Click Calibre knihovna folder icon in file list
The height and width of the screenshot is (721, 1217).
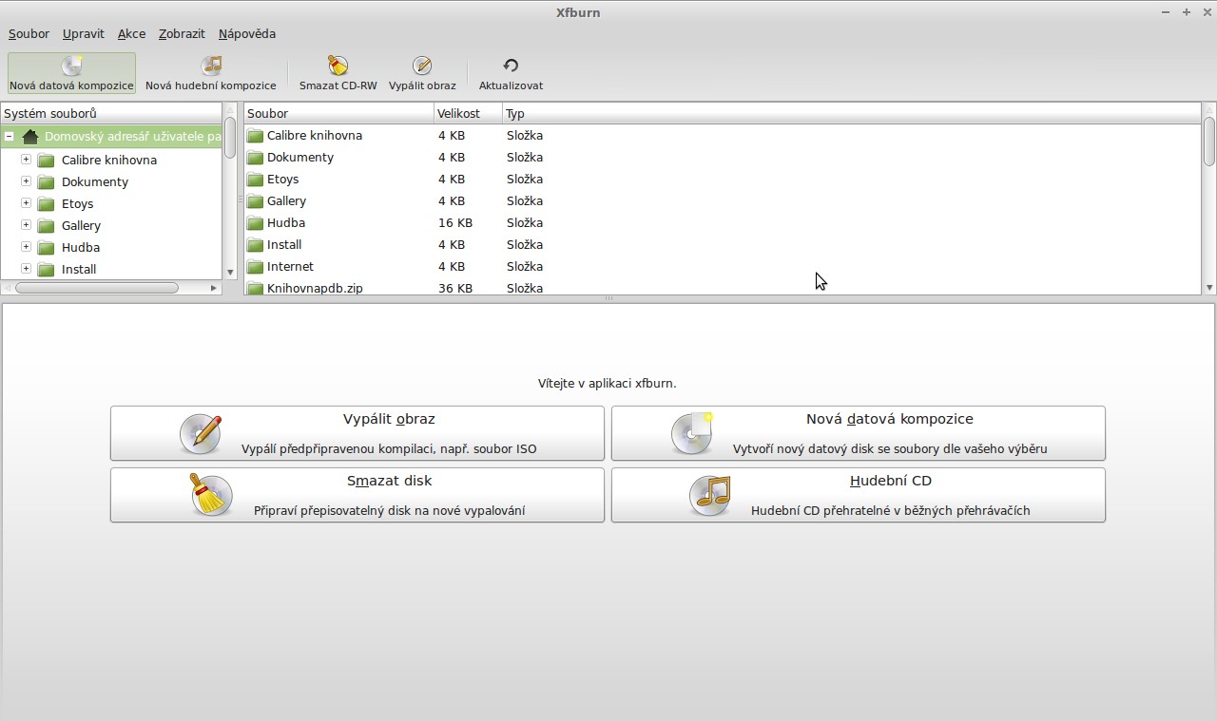click(255, 135)
